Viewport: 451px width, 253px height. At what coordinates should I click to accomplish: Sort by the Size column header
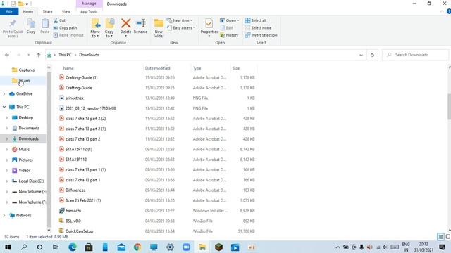(x=236, y=68)
